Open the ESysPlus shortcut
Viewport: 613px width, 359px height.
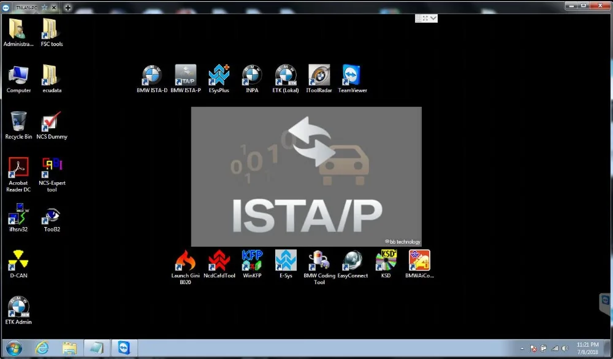(x=219, y=79)
